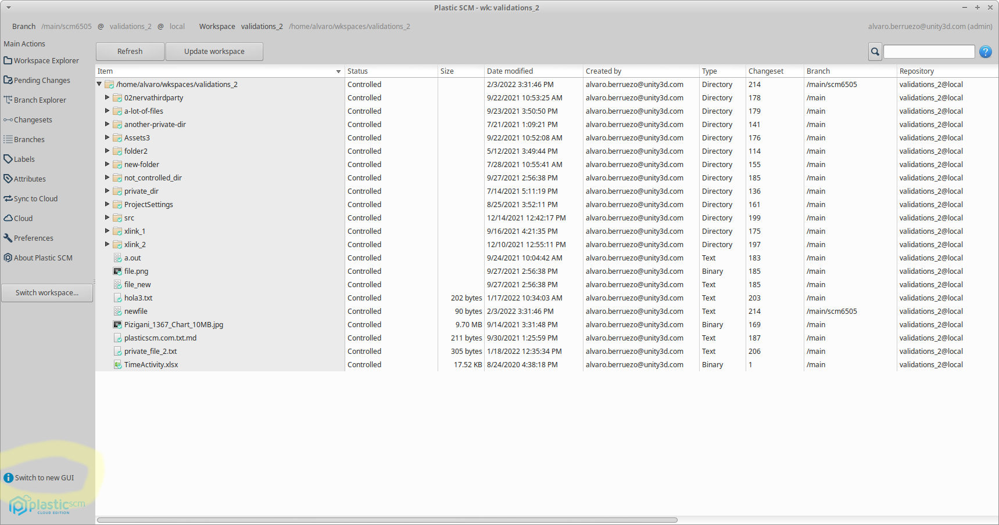
Task: Open the Labels view
Action: point(24,159)
